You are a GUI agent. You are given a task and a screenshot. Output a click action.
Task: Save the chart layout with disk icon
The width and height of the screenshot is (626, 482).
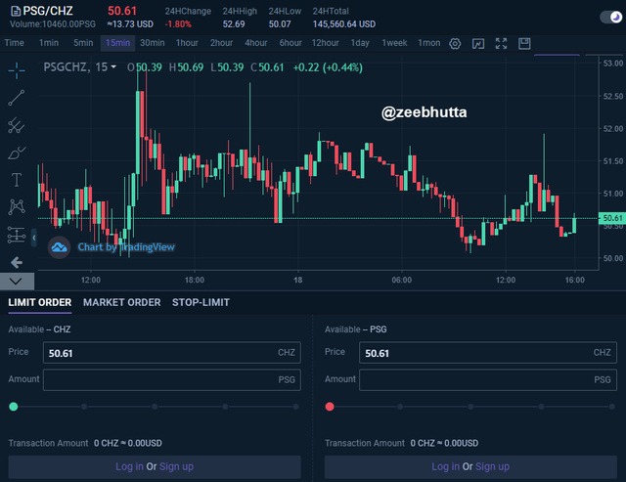tap(524, 43)
